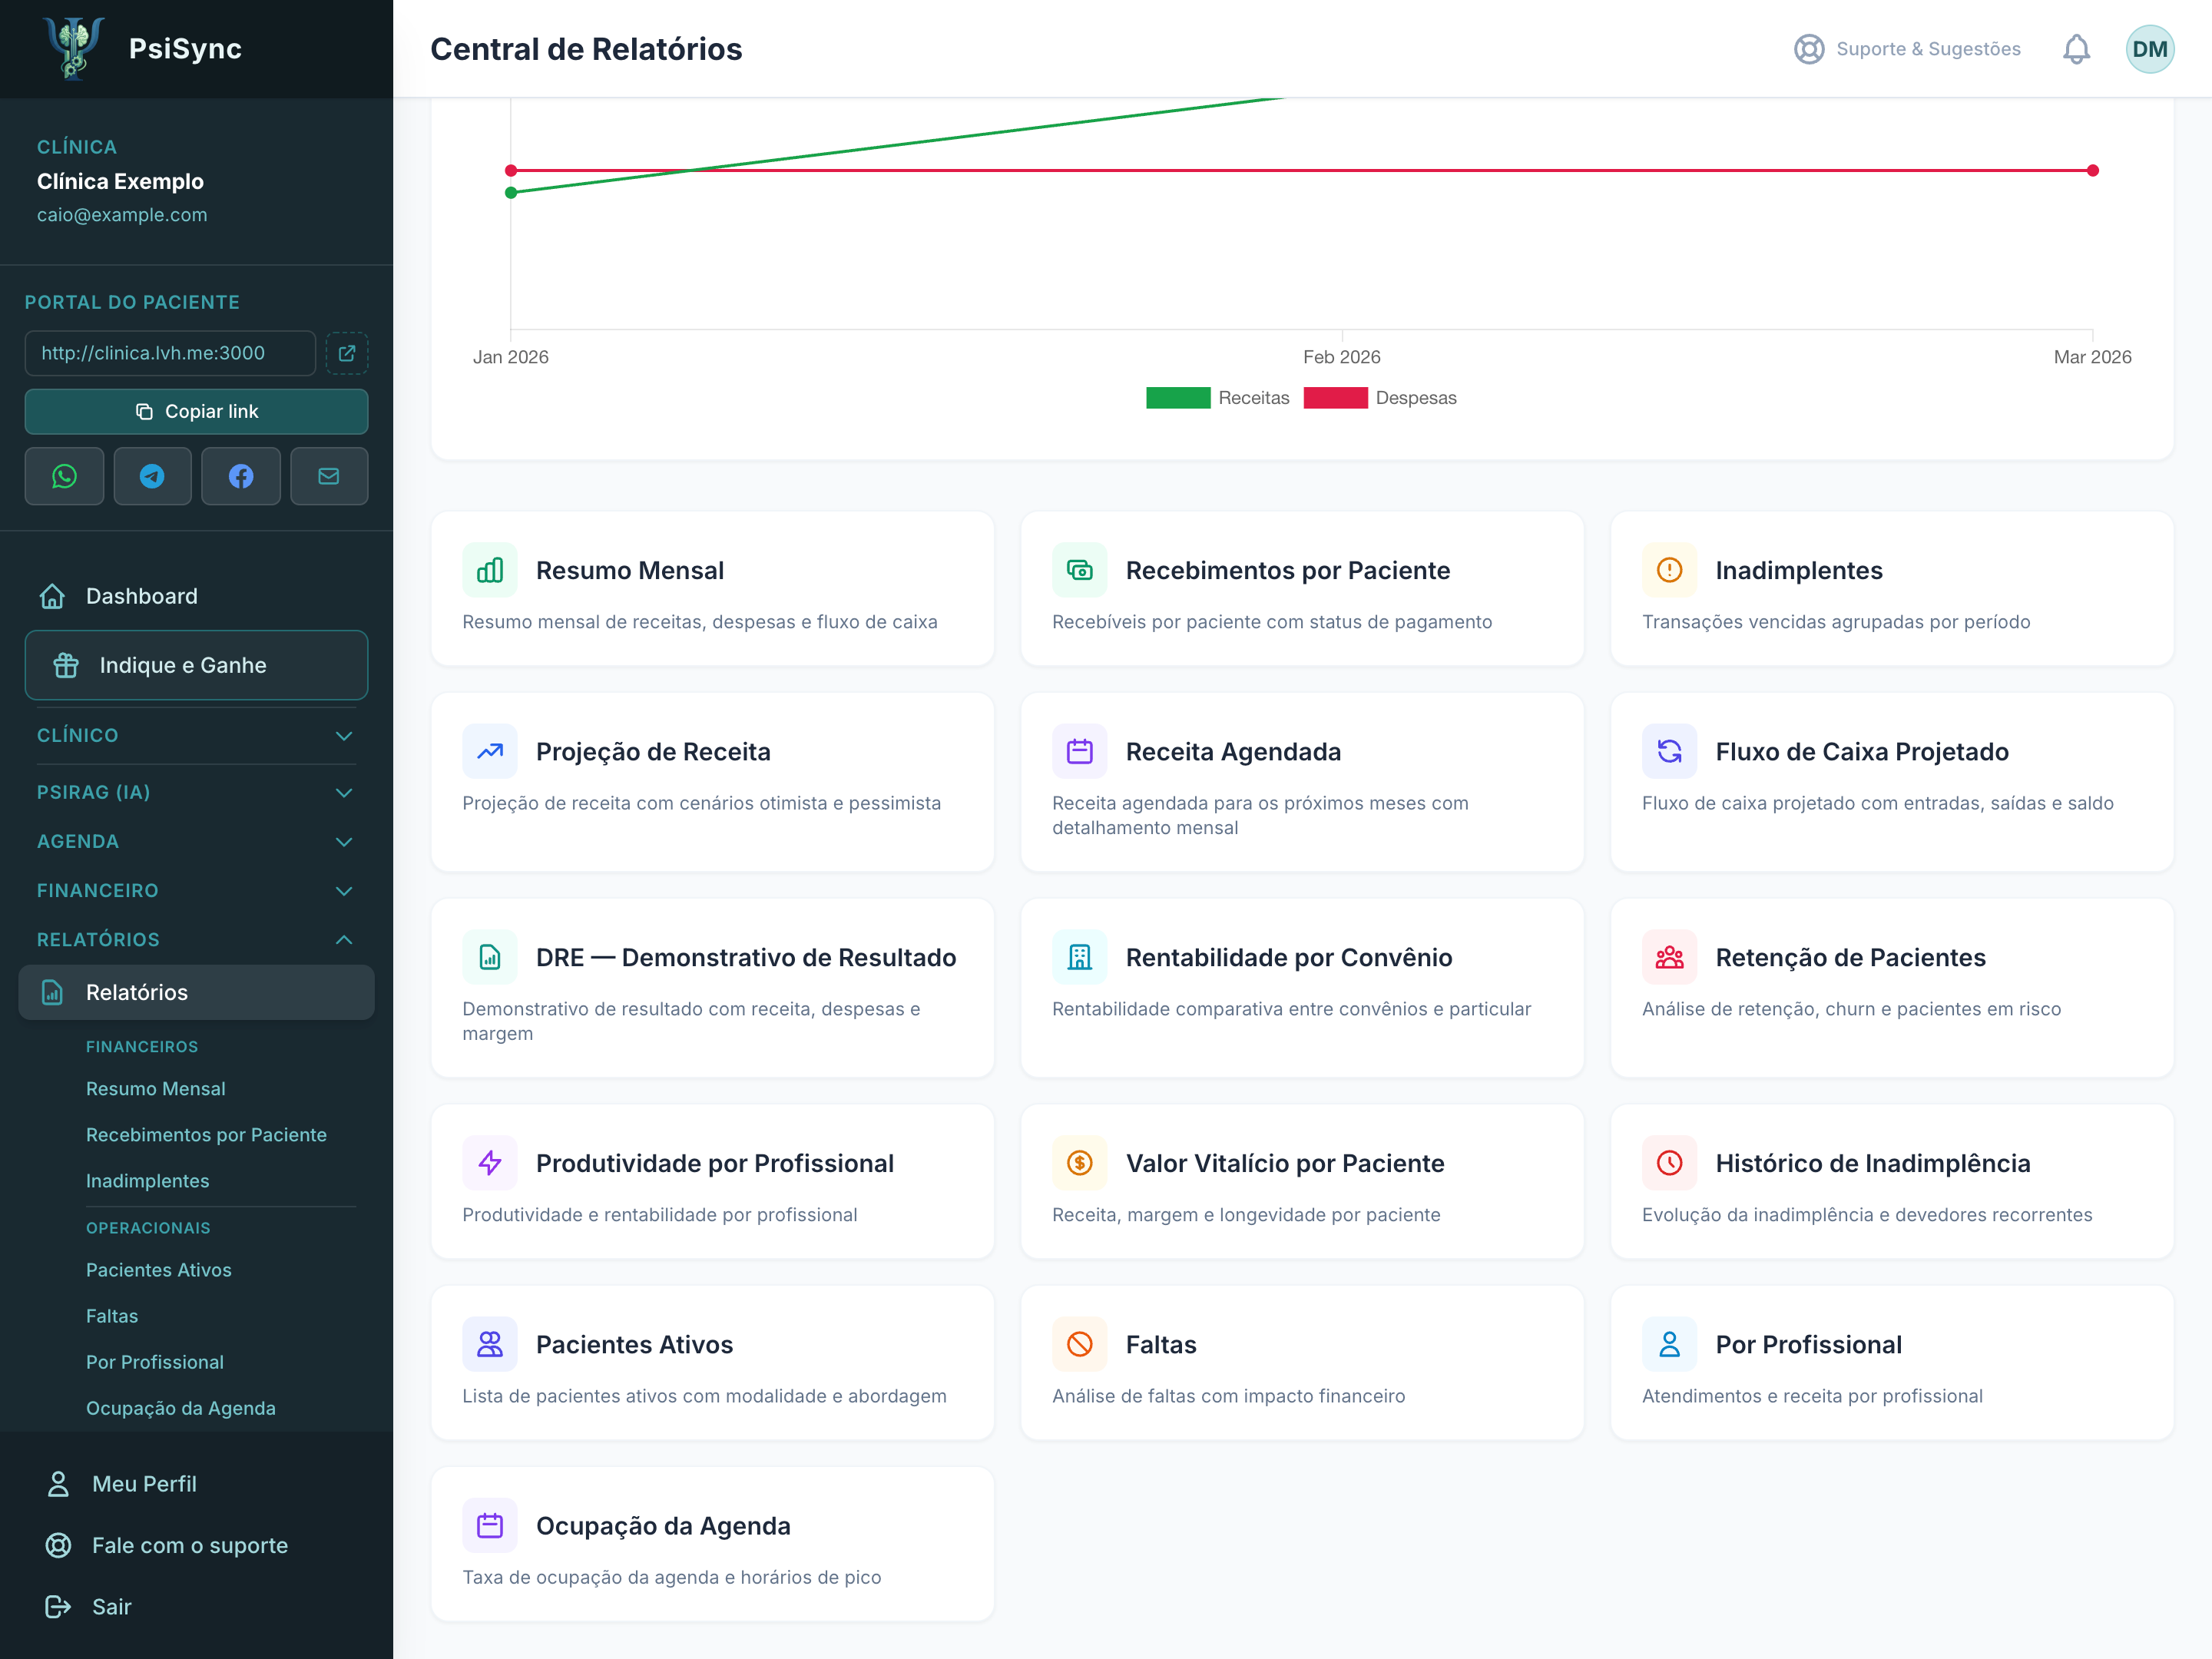
Task: Click the Feb 2026 axis label
Action: pos(1341,357)
